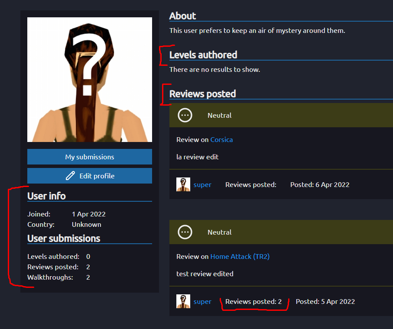The image size is (393, 329).
Task: Open the Corsica level page
Action: coord(221,139)
